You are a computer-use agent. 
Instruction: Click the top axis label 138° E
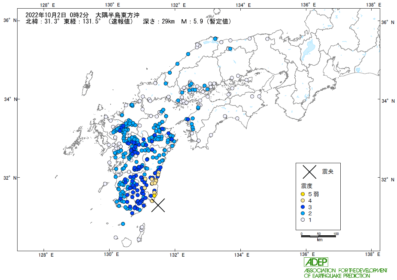point(373,5)
